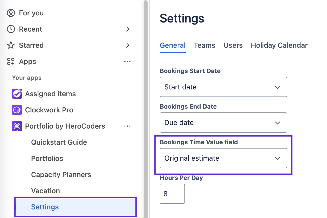Click the Hours Per Day input field
The height and width of the screenshot is (218, 327).
[x=172, y=194]
